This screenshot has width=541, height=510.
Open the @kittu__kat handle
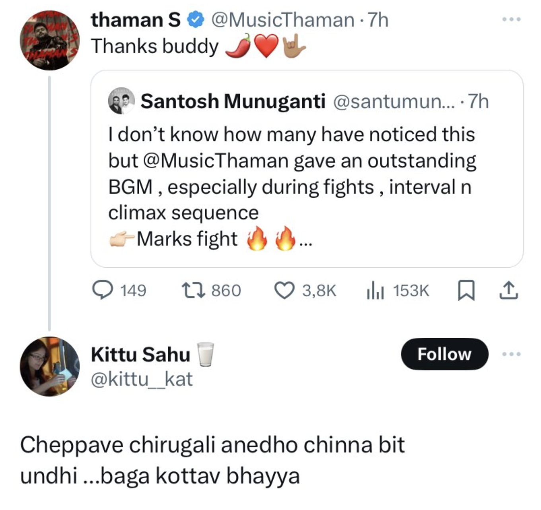click(x=142, y=379)
